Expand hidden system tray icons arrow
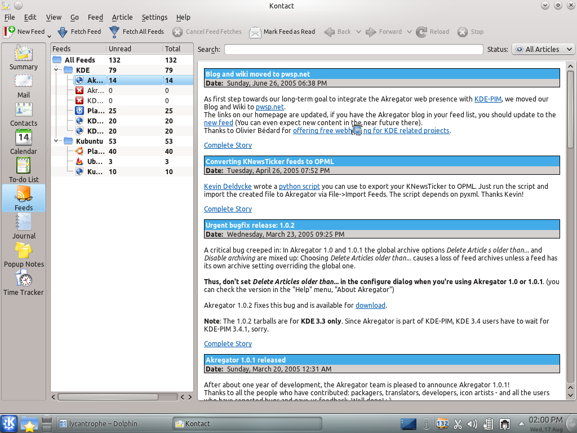The height and width of the screenshot is (433, 577). pyautogui.click(x=521, y=424)
